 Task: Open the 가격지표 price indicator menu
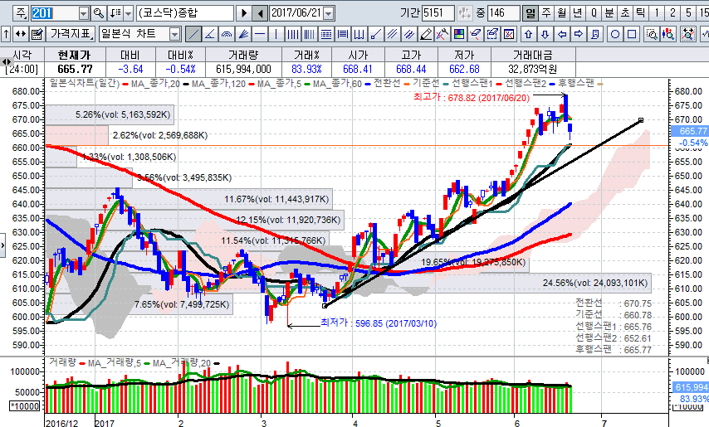70,34
